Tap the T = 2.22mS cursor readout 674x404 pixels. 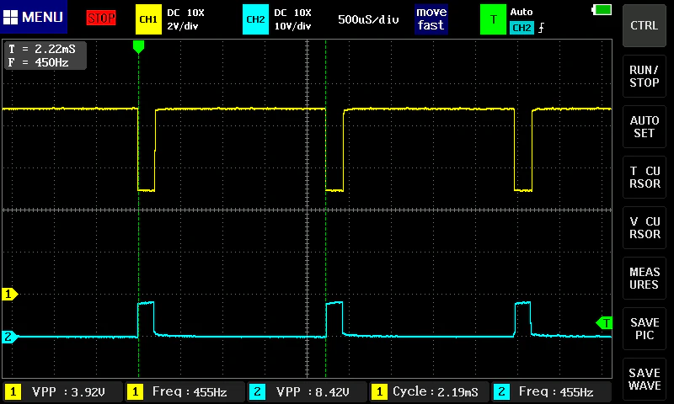point(42,49)
